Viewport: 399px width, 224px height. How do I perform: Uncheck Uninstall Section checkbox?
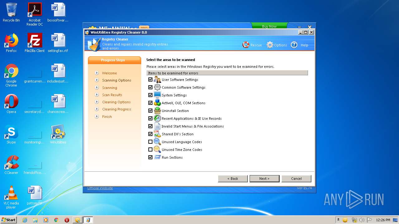tap(150, 110)
